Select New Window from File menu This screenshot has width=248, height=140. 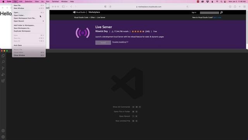pyautogui.click(x=29, y=8)
